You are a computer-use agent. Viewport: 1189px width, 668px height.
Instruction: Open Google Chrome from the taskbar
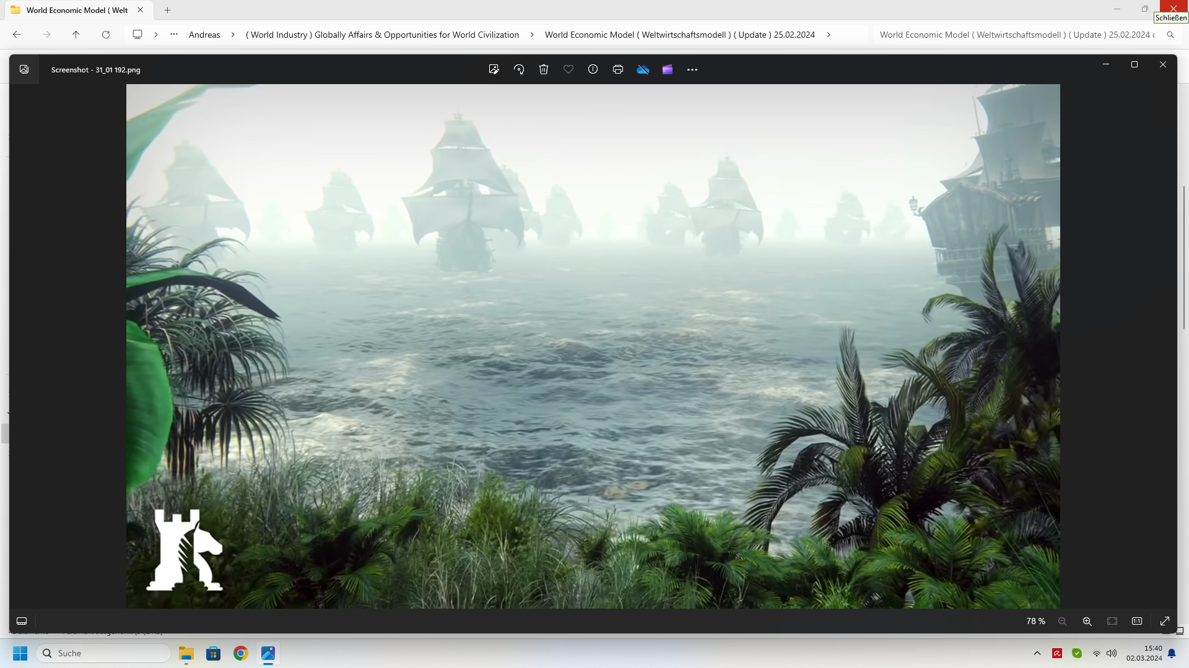coord(241,653)
